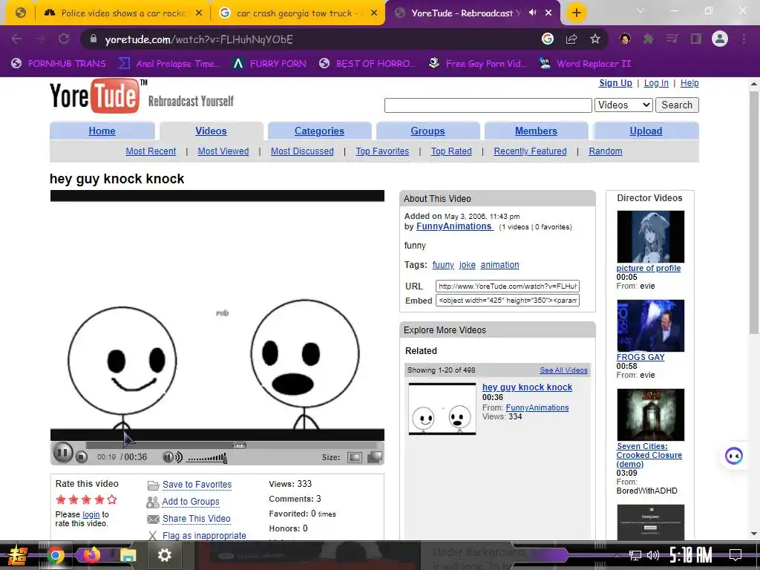The width and height of the screenshot is (760, 570).
Task: Pause the video with the pause button
Action: point(62,453)
